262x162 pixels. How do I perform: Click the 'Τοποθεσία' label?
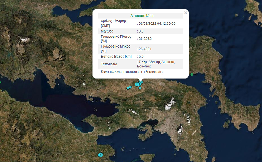pyautogui.click(x=109, y=64)
